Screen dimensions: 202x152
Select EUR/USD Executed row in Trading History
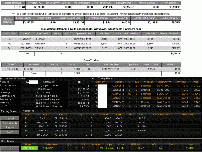coord(146,94)
